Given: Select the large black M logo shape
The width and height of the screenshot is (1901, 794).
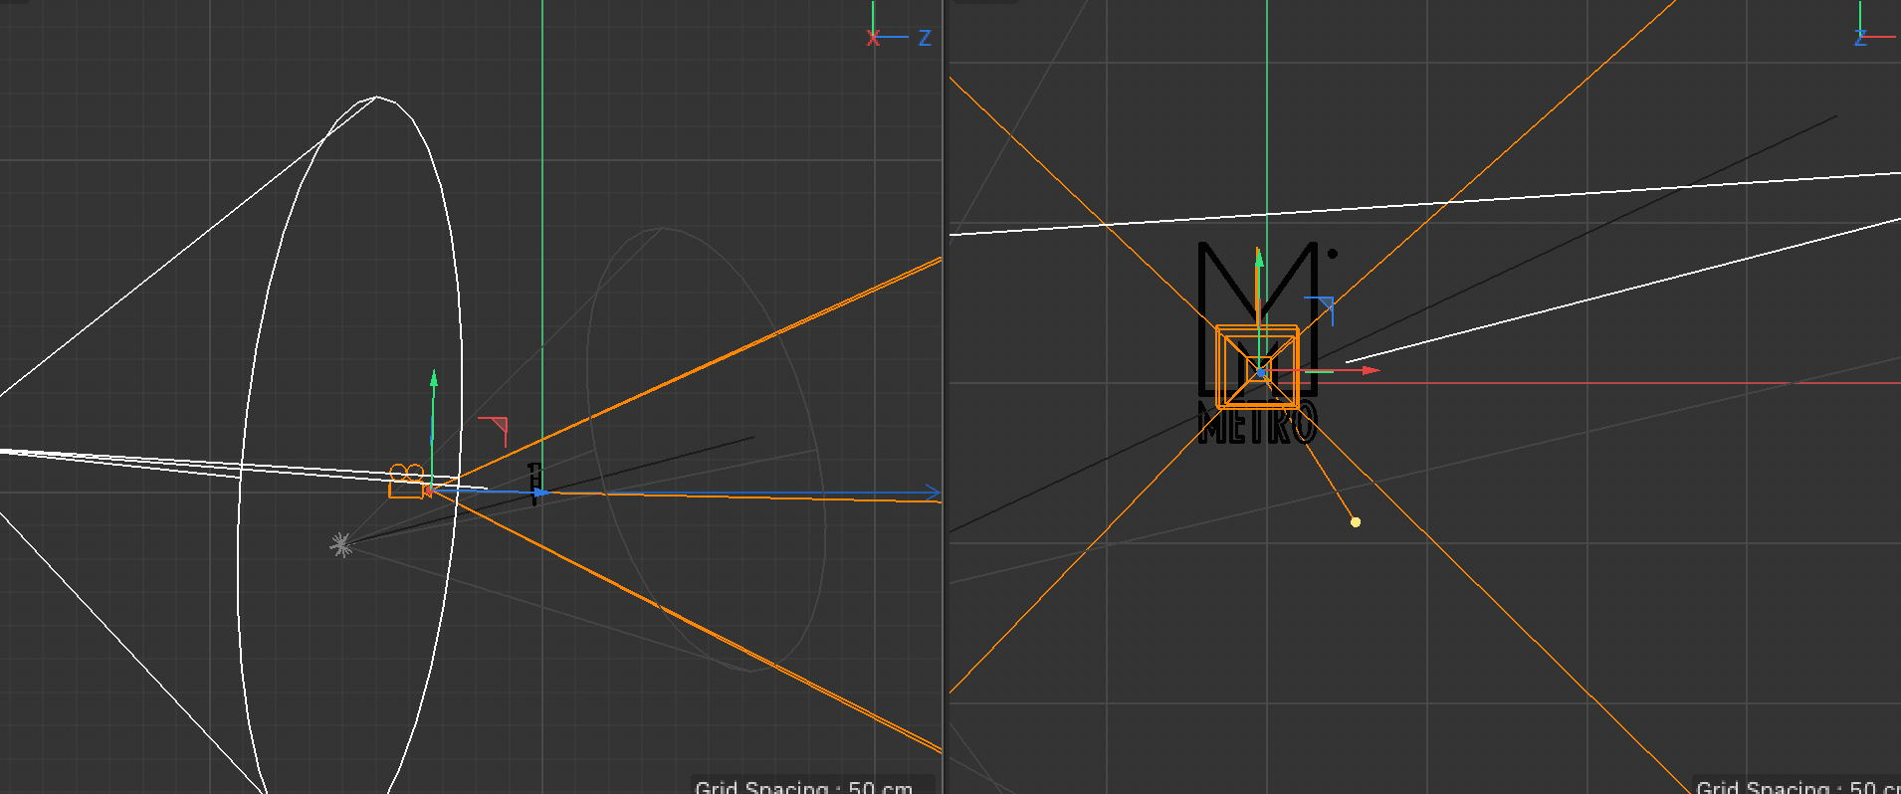Looking at the screenshot, I should pos(1259,318).
